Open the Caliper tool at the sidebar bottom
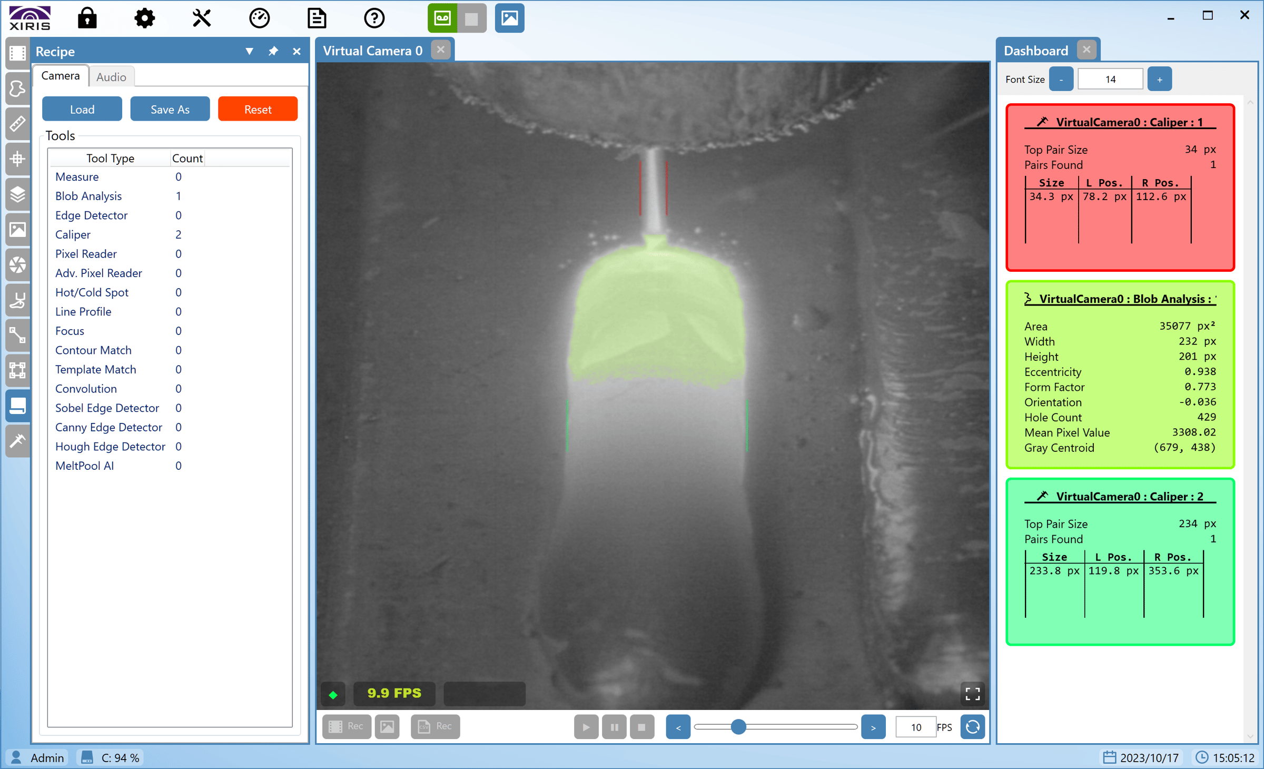Screen dimensions: 1264x769 tap(17, 441)
